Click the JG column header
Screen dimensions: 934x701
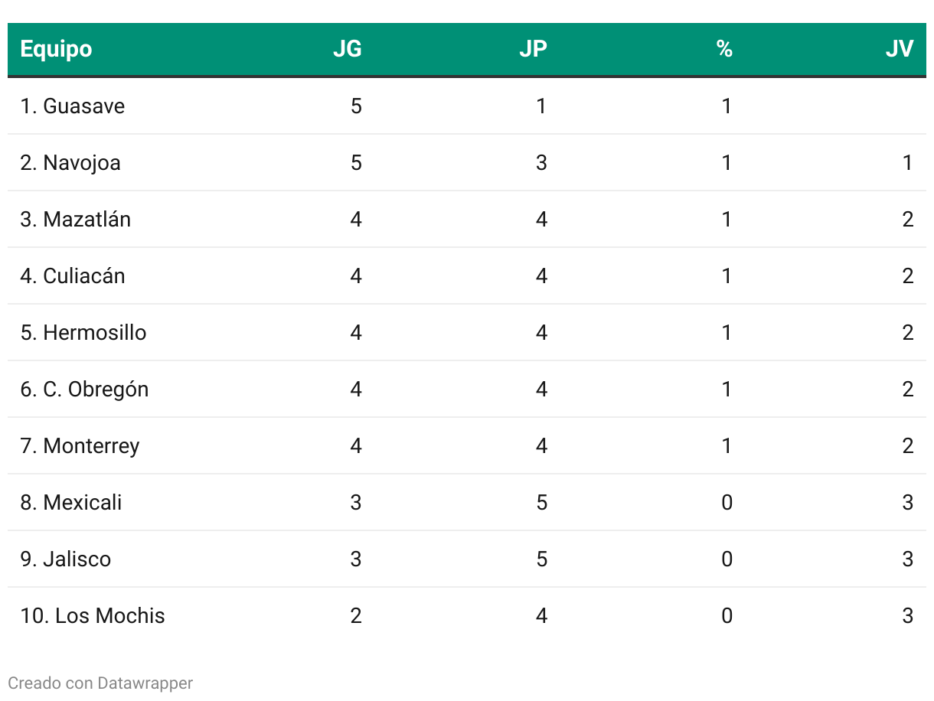[347, 49]
